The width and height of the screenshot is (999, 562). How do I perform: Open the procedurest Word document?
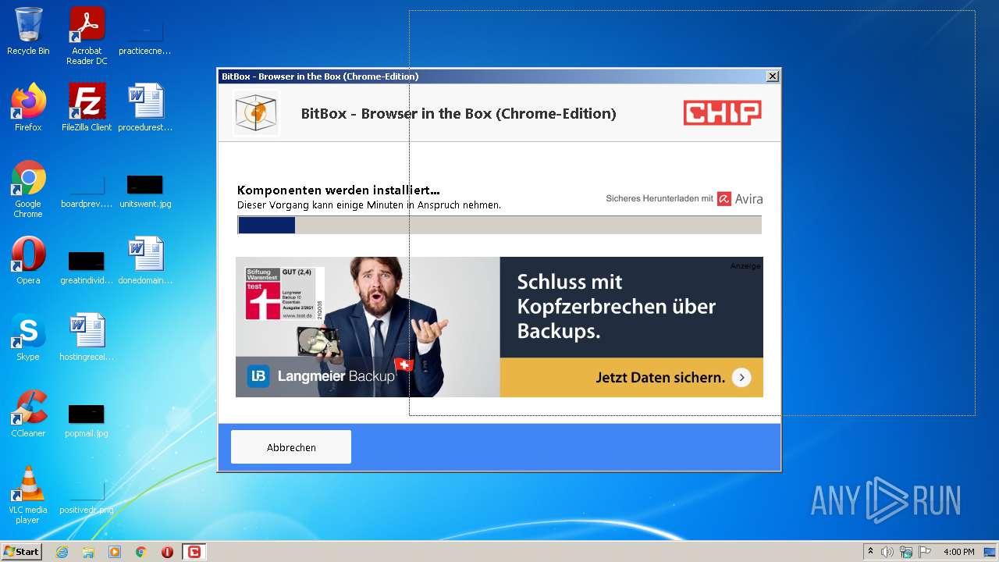click(145, 108)
